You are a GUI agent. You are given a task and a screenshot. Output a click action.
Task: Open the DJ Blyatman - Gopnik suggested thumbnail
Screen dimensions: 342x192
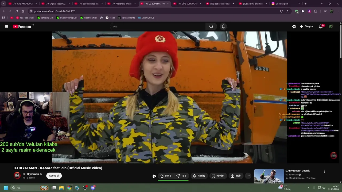[269, 176]
